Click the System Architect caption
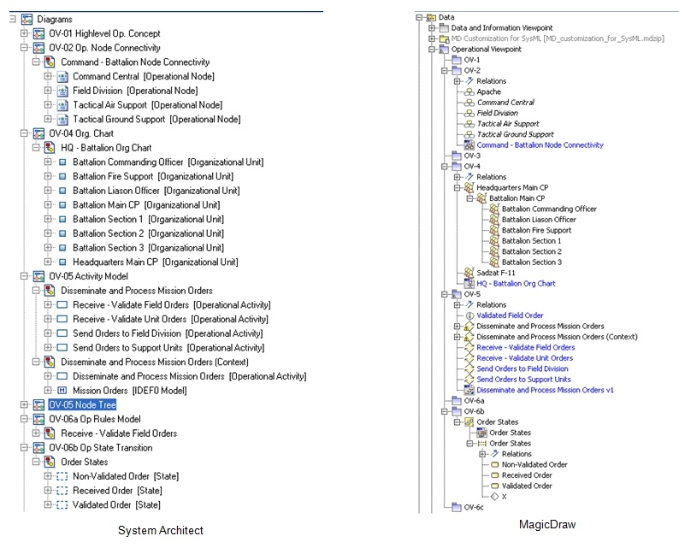Screen dimensions: 679x548 (x=161, y=530)
